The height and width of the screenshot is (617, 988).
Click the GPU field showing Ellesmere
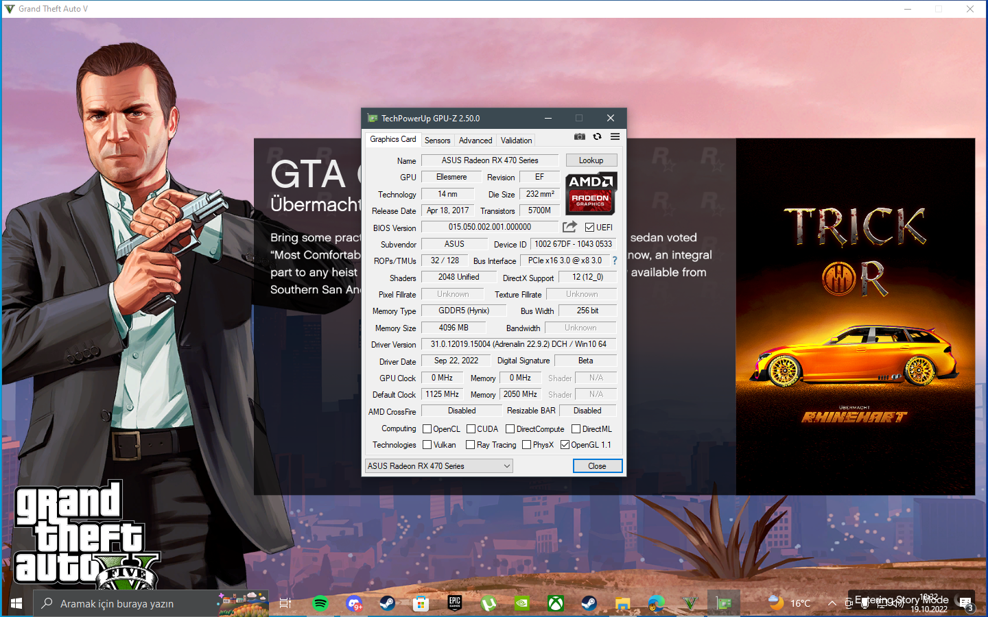(x=451, y=177)
